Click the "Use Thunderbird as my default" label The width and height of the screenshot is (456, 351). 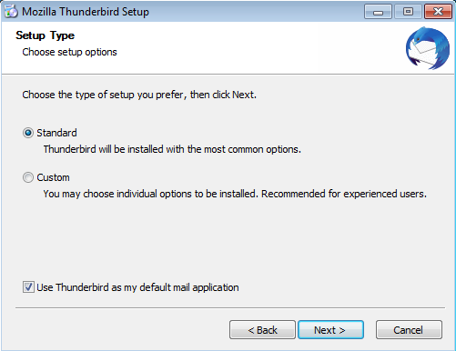(137, 287)
